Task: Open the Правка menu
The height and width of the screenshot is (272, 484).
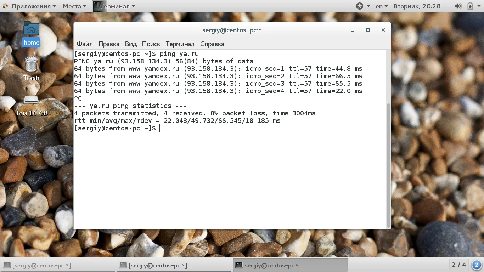Action: [109, 44]
